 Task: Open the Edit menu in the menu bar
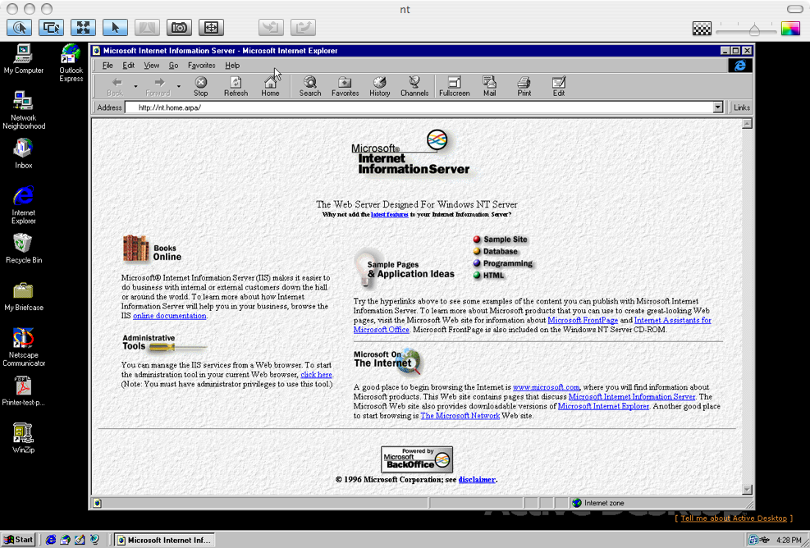coord(128,66)
